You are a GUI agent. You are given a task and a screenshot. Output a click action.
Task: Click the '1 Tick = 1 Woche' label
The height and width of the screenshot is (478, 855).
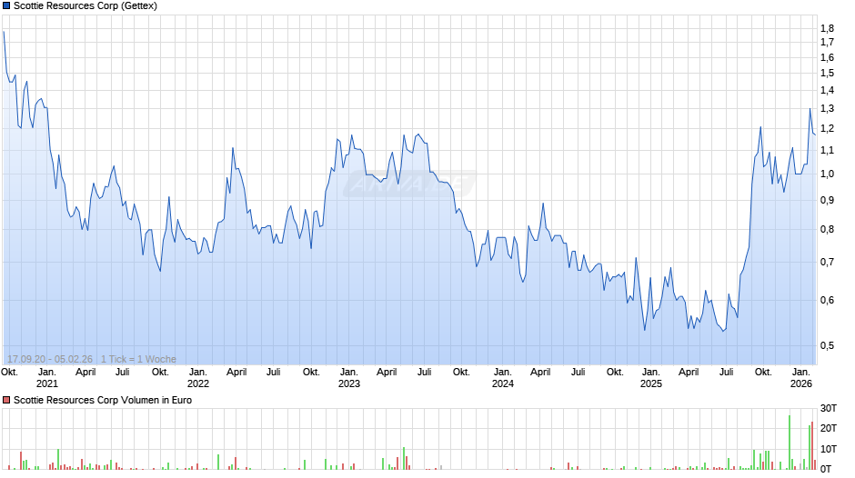pyautogui.click(x=138, y=359)
